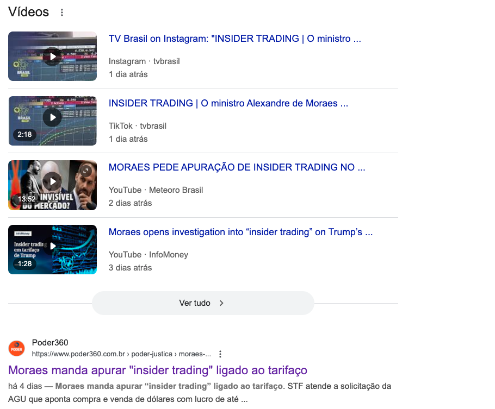Viewport: 495px width, 409px height.
Task: Open the Vídeos section options menu
Action: (62, 12)
